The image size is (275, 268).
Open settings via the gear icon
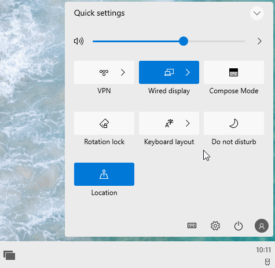[215, 226]
